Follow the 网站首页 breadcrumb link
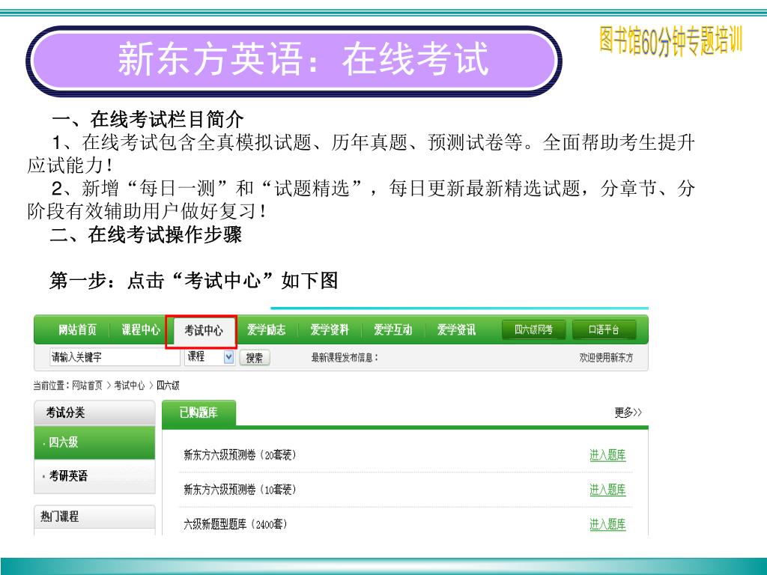The width and height of the screenshot is (767, 575). pos(87,386)
